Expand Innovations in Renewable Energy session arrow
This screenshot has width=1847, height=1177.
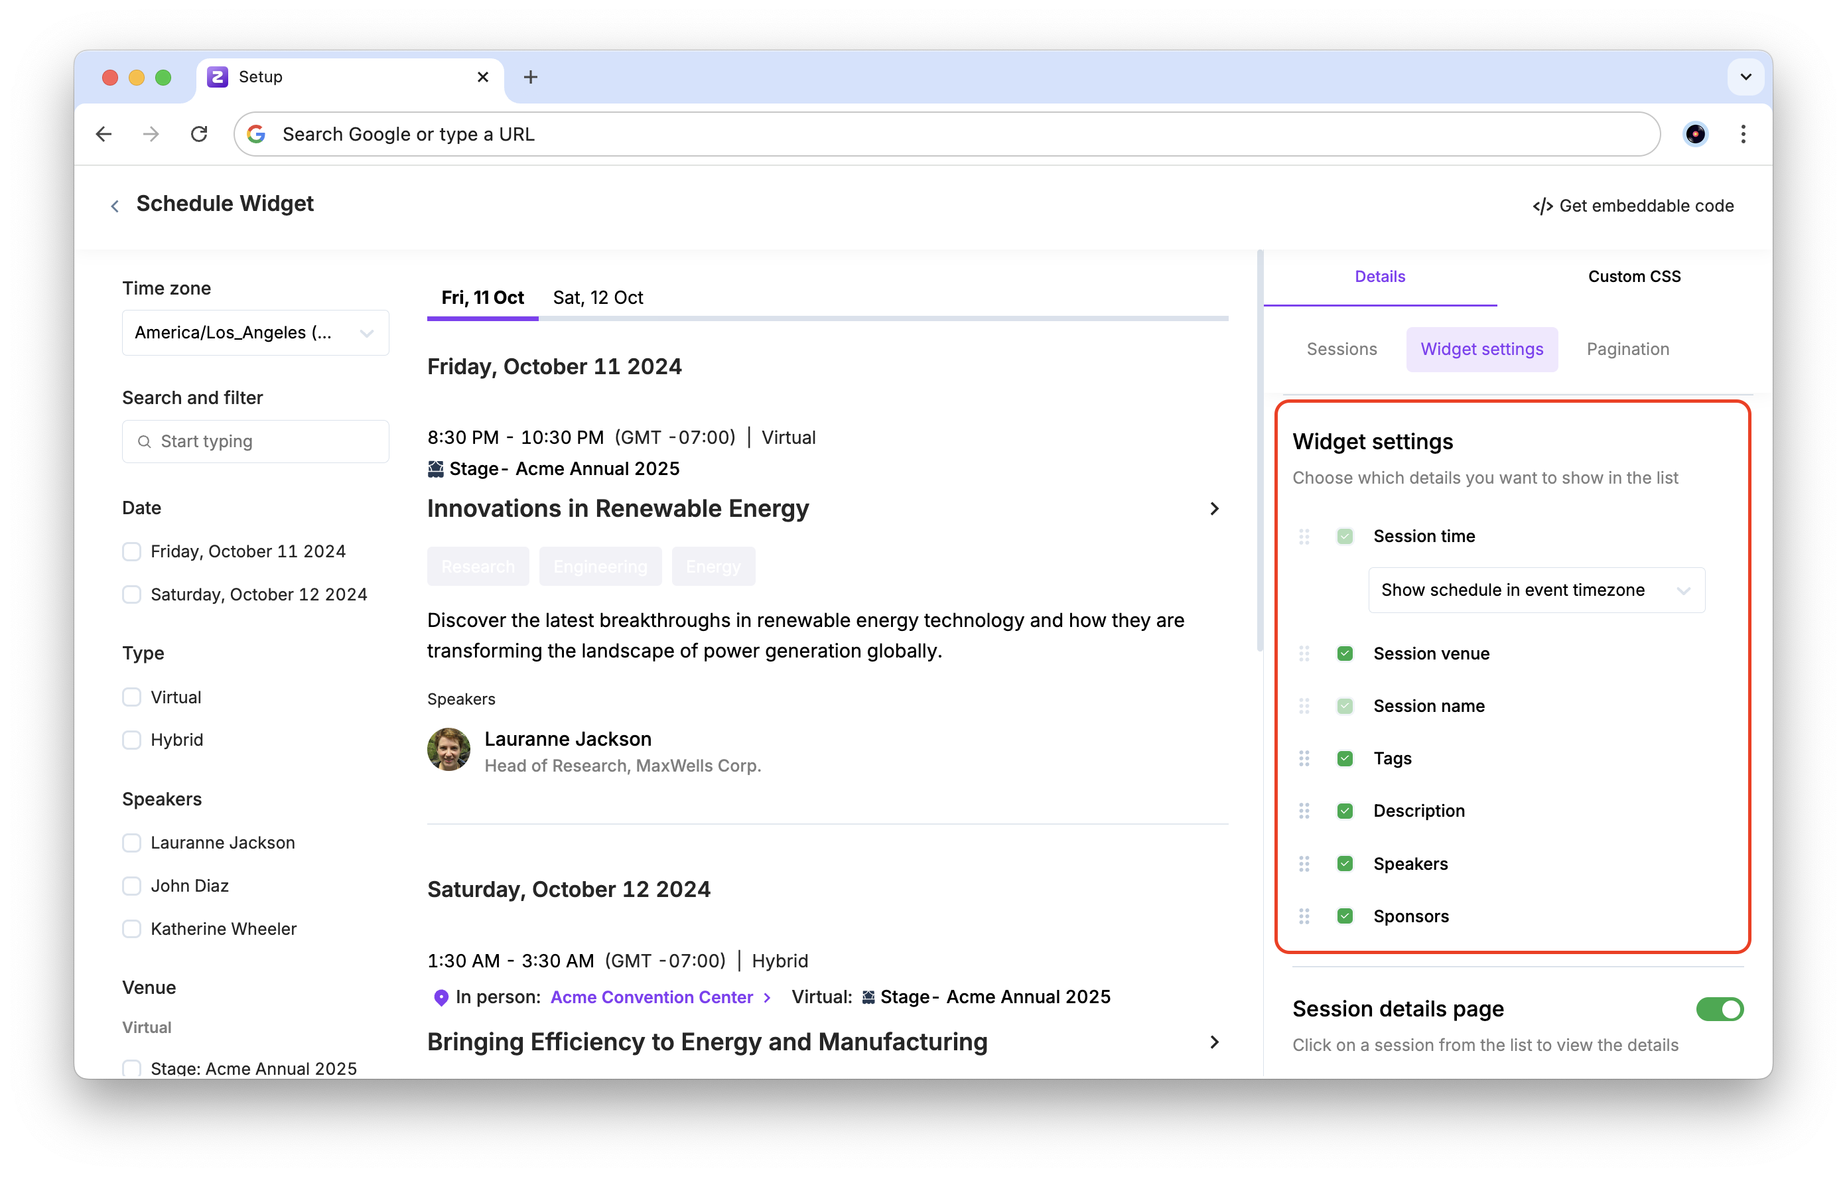pyautogui.click(x=1214, y=509)
